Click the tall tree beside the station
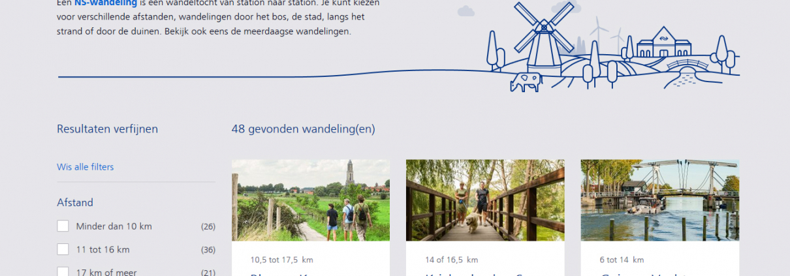This screenshot has width=790, height=276. click(x=721, y=54)
